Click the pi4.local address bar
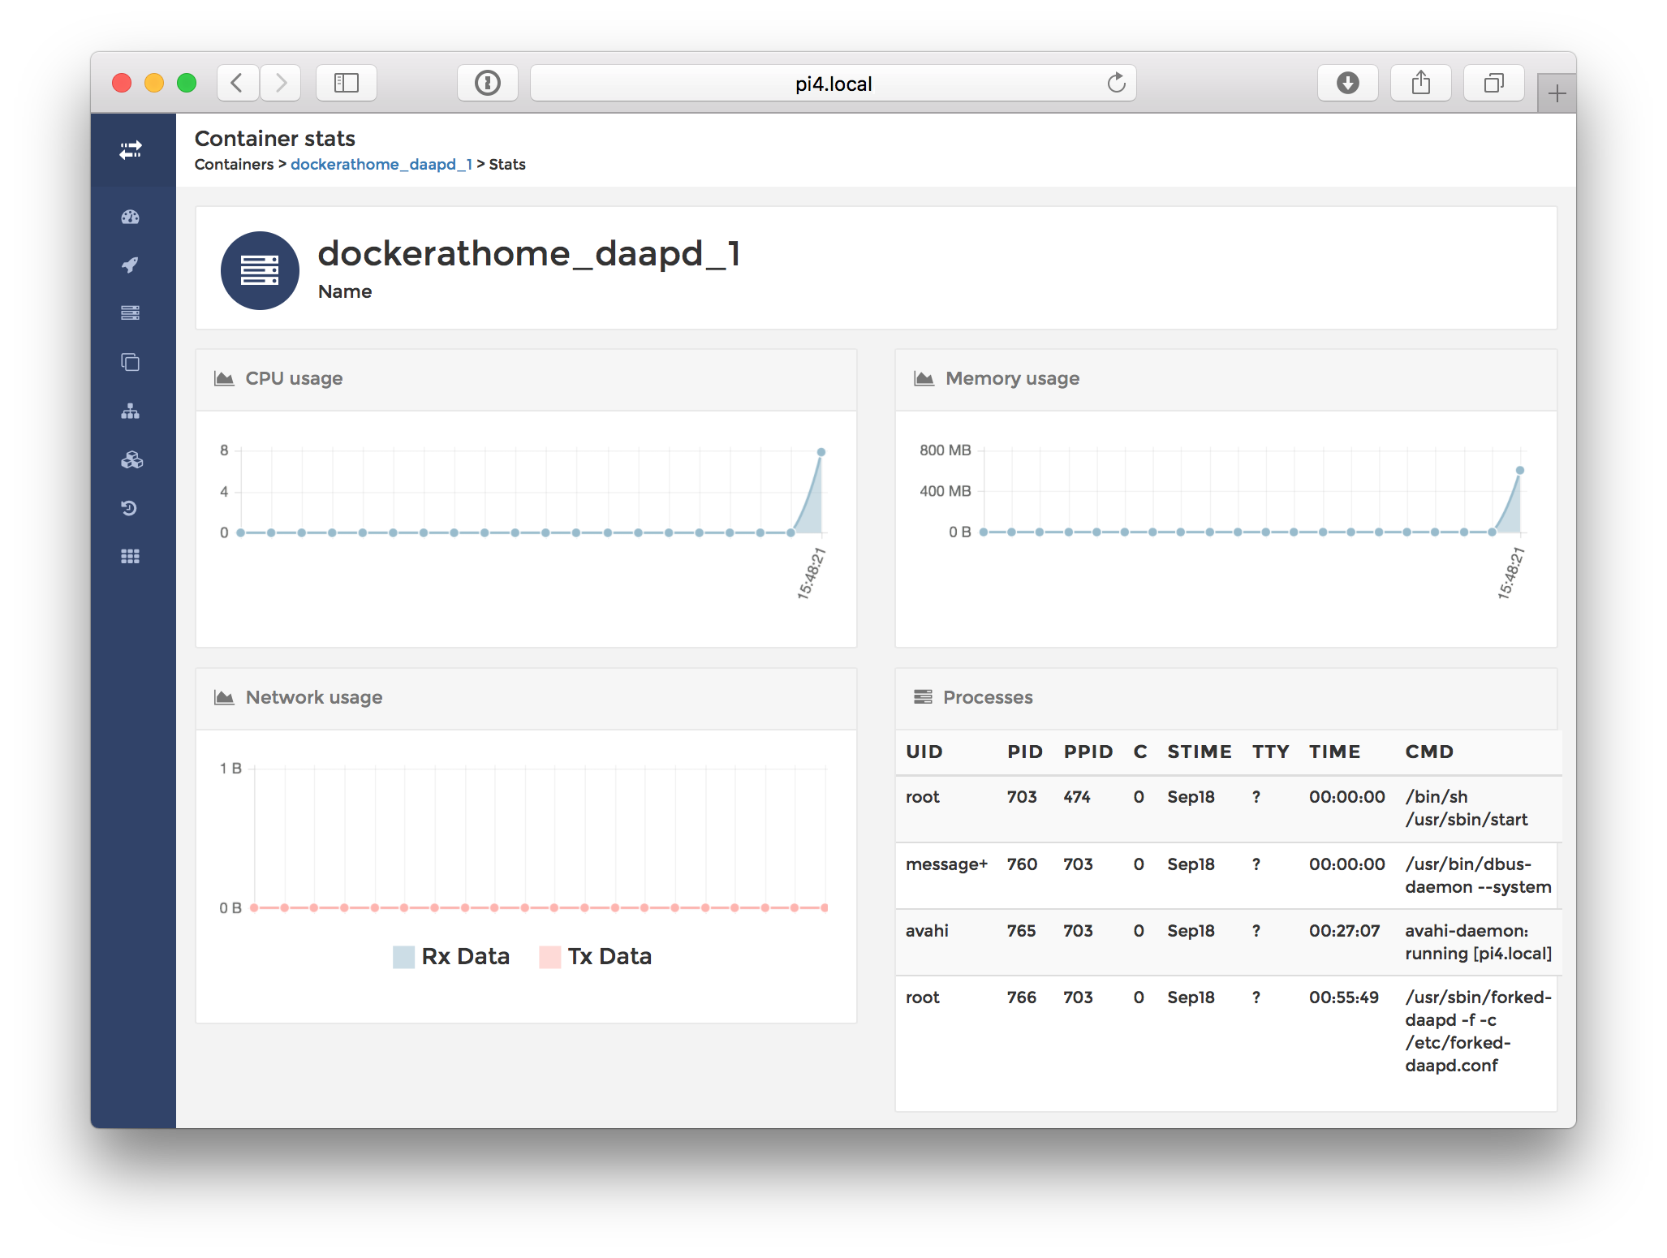This screenshot has width=1667, height=1258. click(833, 84)
